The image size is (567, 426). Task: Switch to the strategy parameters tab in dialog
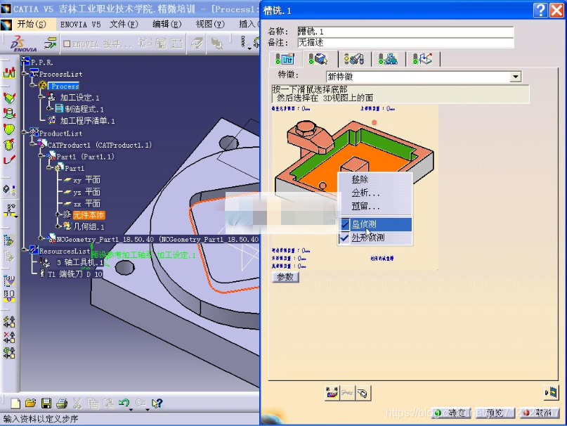click(285, 59)
